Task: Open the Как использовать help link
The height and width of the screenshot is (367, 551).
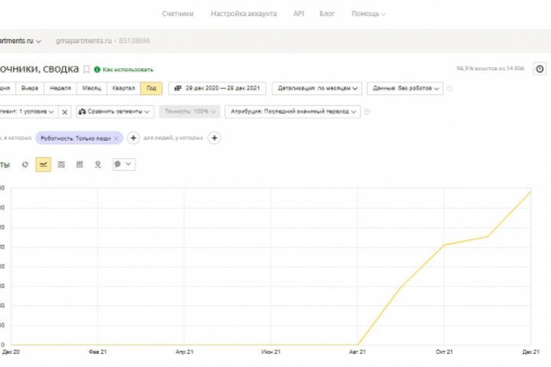Action: click(x=128, y=70)
